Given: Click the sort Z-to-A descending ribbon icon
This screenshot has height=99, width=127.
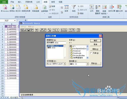Looking at the screenshot, I should click(62, 12).
